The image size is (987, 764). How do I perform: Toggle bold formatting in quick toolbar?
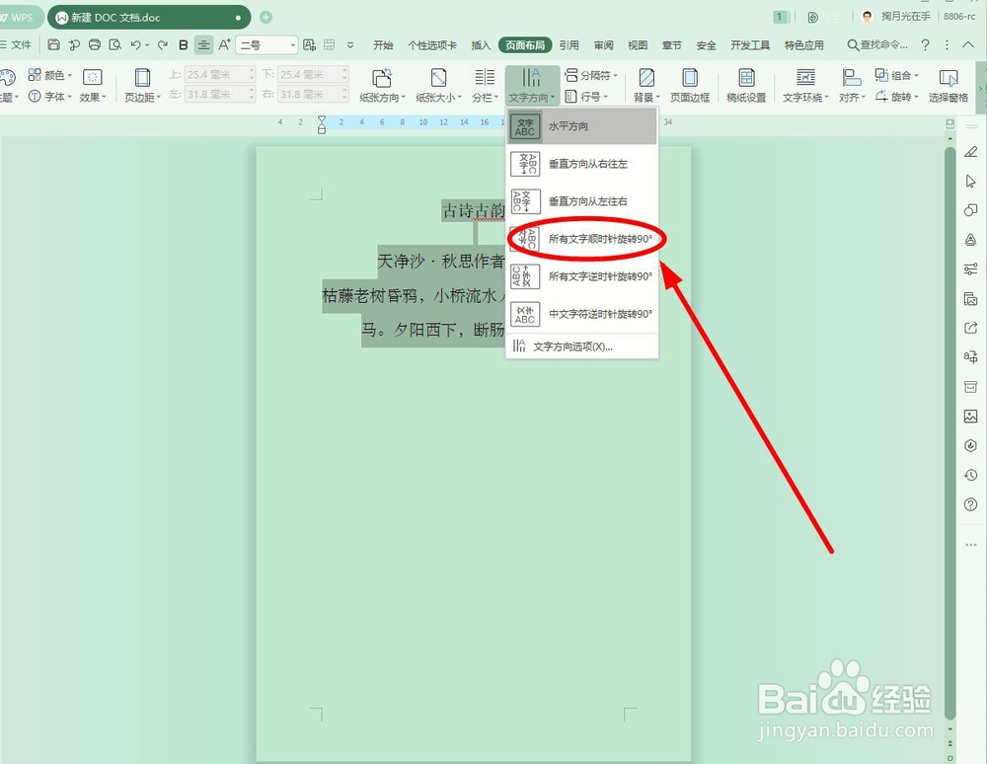pos(184,44)
